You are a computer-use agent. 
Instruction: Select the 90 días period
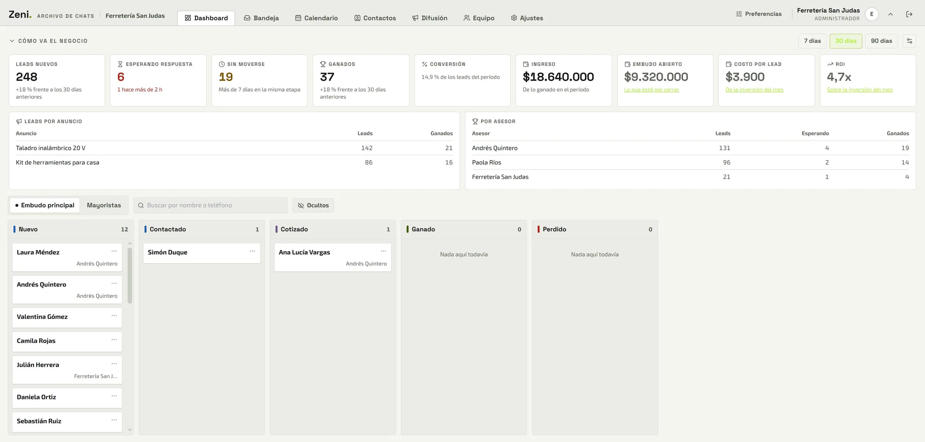[881, 41]
